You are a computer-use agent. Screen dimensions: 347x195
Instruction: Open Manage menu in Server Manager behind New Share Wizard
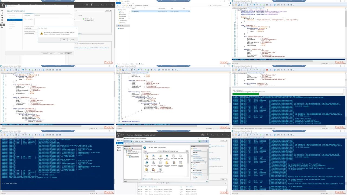97,5
